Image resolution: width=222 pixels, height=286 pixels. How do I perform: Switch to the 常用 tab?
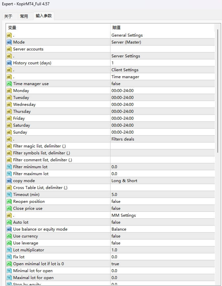(x=24, y=16)
